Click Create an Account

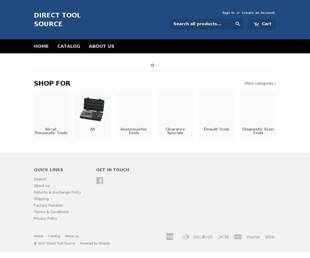point(258,13)
